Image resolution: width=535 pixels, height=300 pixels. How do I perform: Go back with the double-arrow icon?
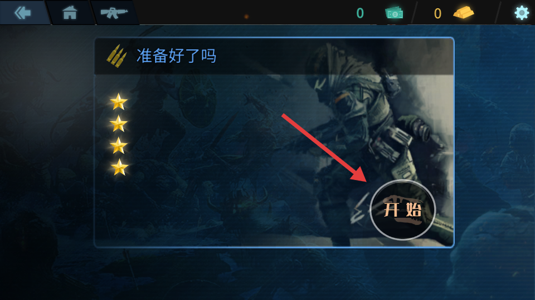23,13
